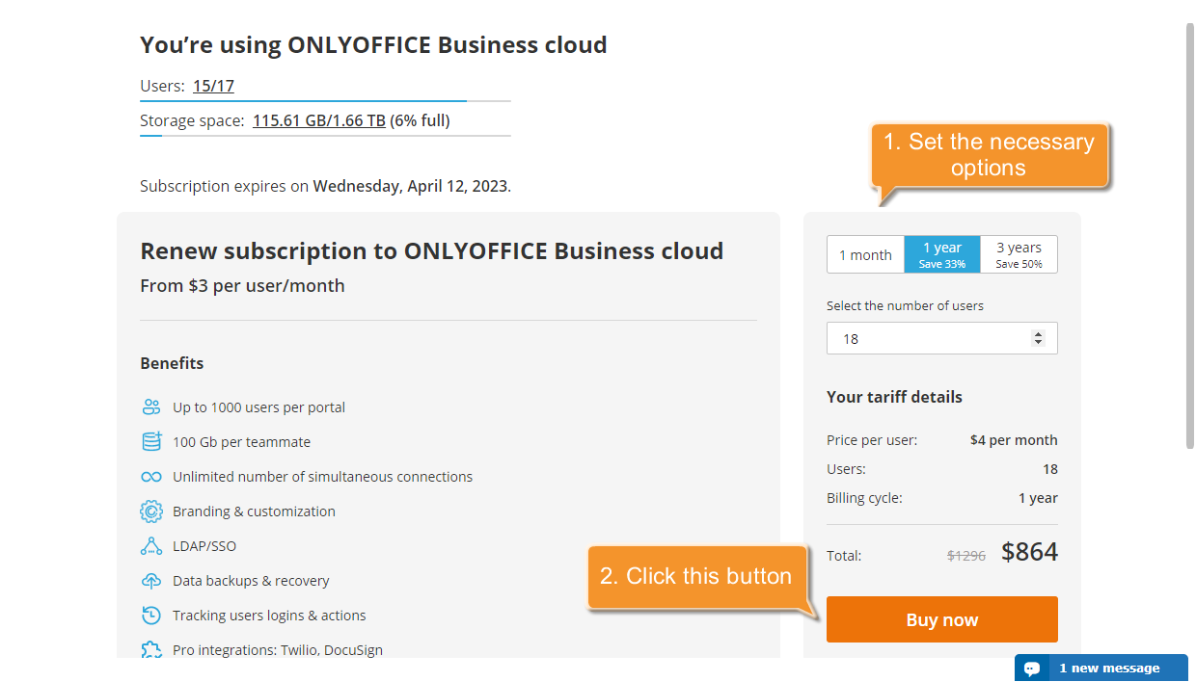Viewport: 1196px width, 682px height.
Task: Open the Storage space 115.61 GB/1.66 TB link
Action: 319,119
